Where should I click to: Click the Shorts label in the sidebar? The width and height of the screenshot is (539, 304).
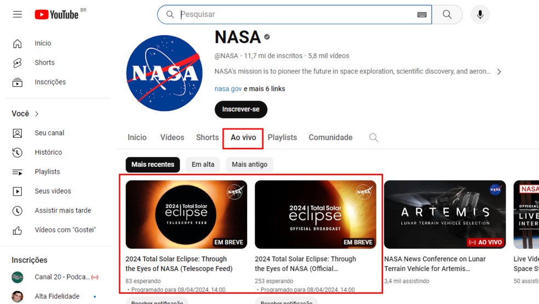(x=45, y=63)
